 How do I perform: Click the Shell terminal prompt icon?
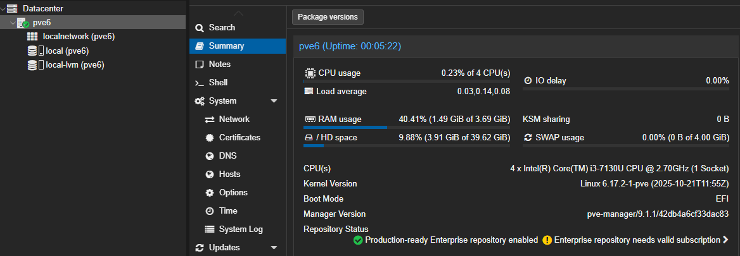[x=200, y=83]
